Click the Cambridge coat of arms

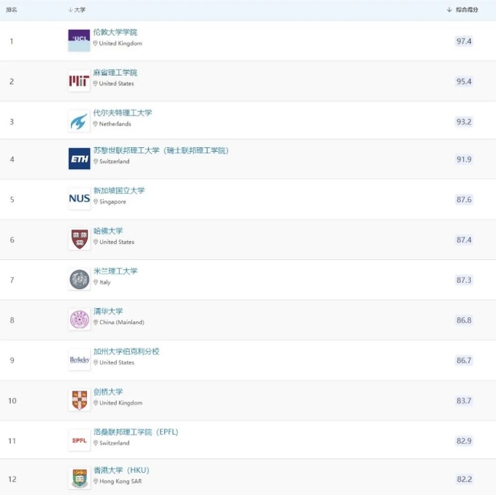coord(79,400)
